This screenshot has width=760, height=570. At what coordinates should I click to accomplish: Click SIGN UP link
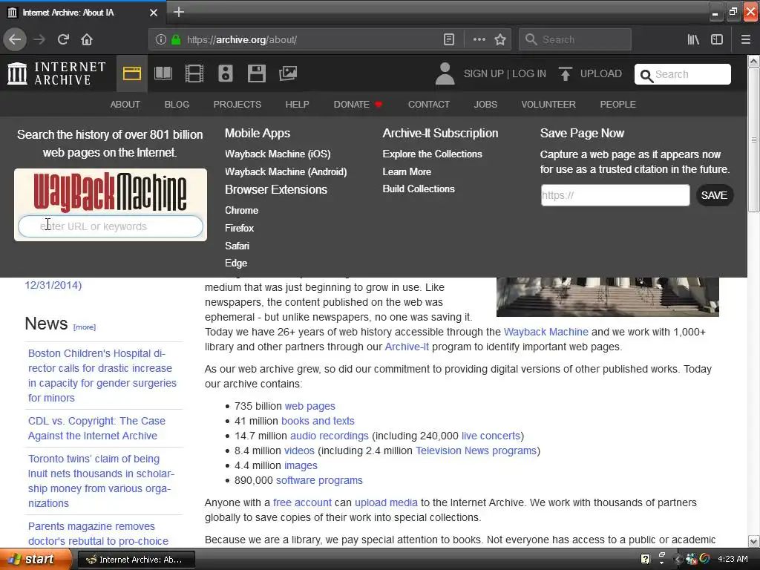483,73
